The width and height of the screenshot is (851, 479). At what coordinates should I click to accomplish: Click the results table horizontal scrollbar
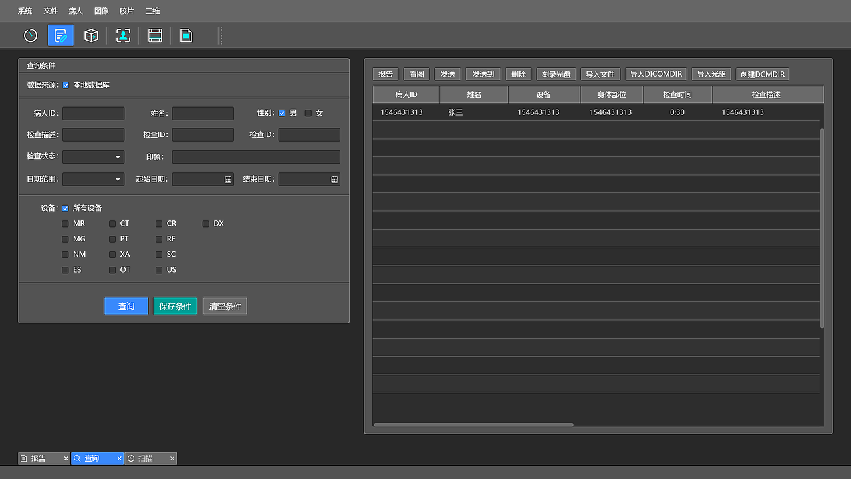click(473, 424)
